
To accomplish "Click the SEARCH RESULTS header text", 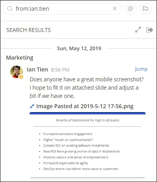I will click(x=28, y=30).
